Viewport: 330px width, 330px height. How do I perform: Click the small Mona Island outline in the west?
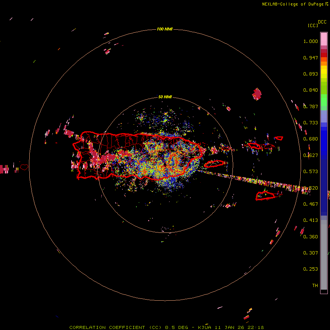[x=24, y=167]
